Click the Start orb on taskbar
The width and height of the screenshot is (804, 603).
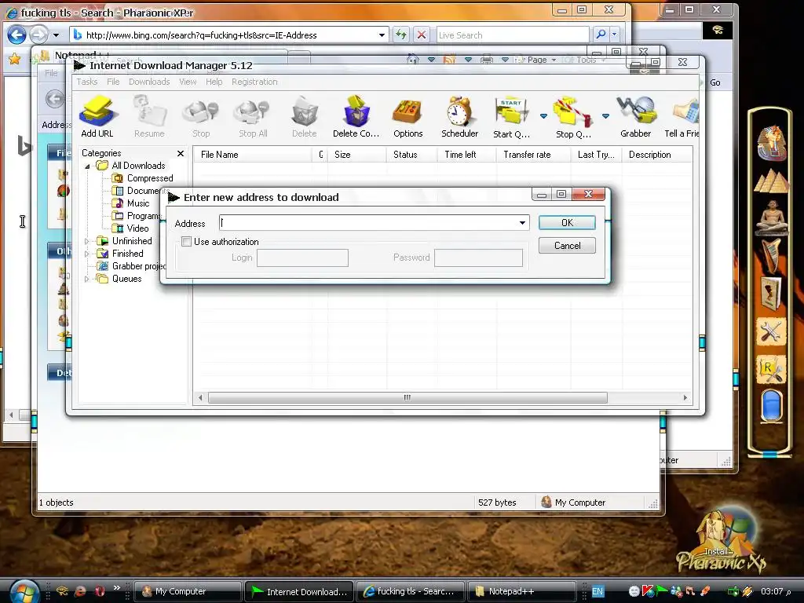(23, 592)
